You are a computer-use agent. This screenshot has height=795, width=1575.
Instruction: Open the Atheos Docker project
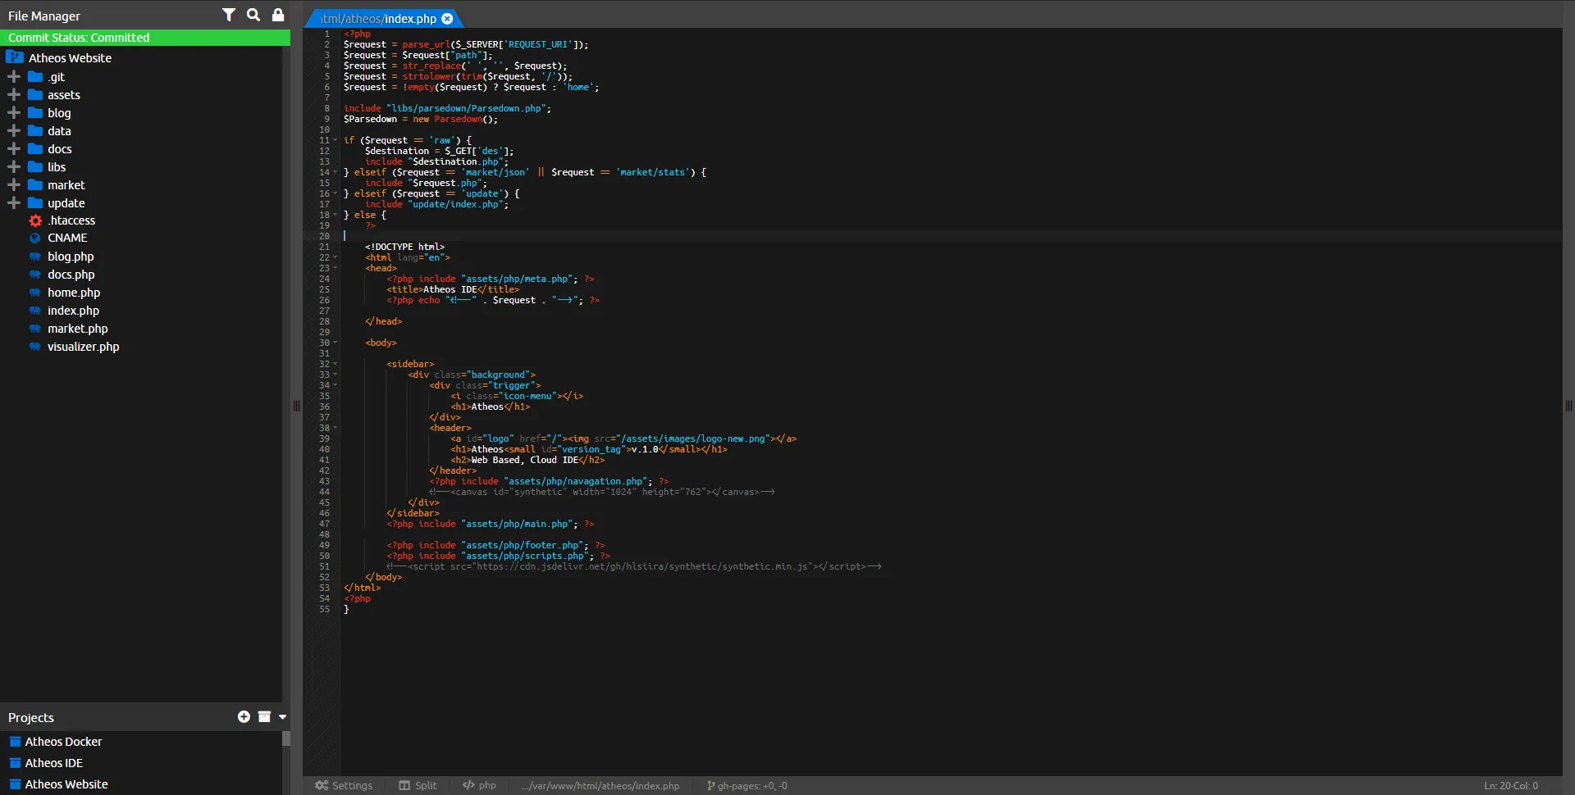tap(63, 741)
